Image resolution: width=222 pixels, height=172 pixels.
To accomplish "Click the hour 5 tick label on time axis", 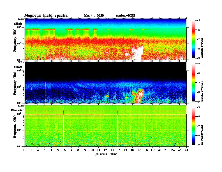I will click(x=58, y=150).
